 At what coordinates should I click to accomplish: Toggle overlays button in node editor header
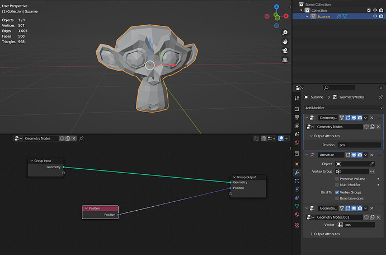281,138
